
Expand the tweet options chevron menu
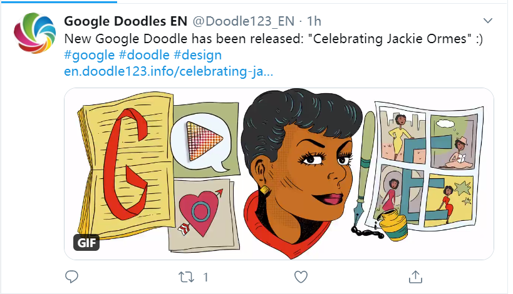[488, 21]
